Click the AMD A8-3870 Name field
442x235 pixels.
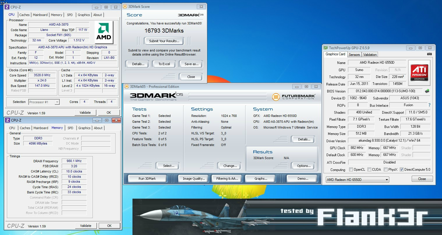click(59, 24)
